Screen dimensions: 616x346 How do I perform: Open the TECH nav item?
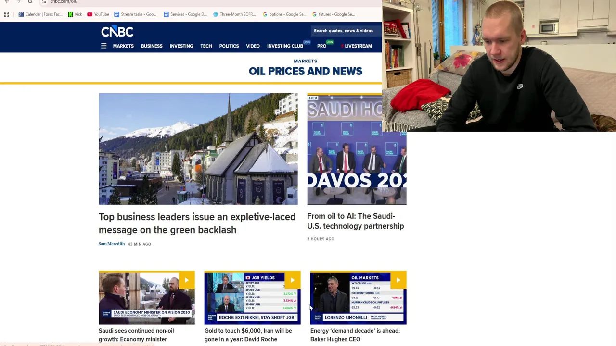pos(206,46)
